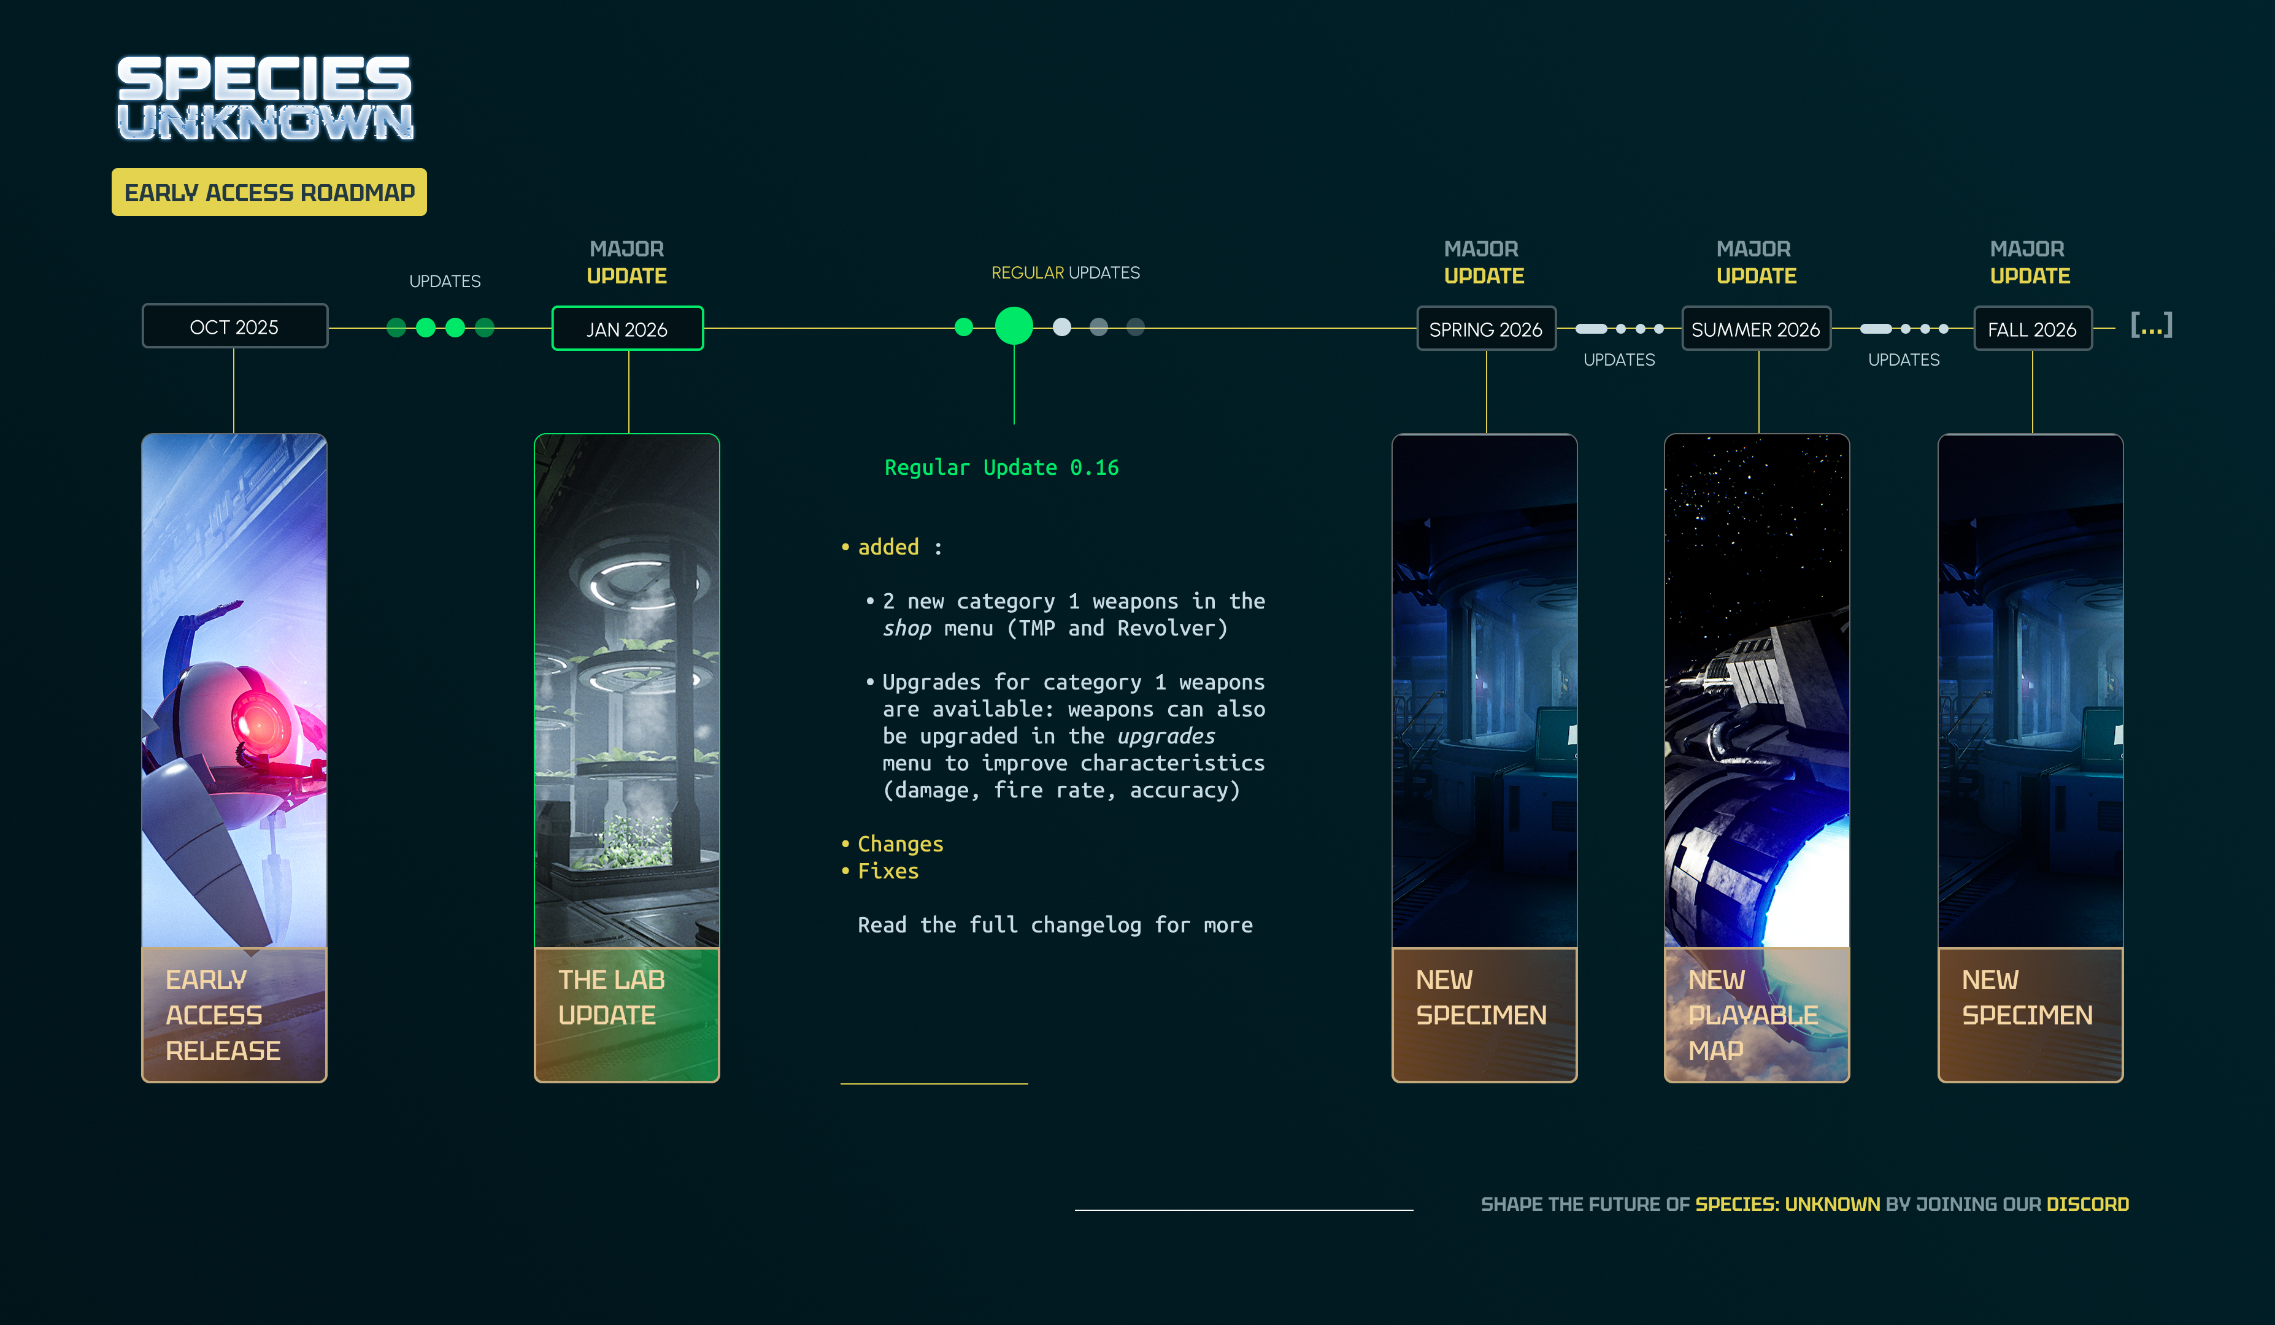Click MAJOR UPDATE label above SPRING 2026
The width and height of the screenshot is (2275, 1325).
(1484, 263)
